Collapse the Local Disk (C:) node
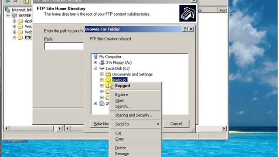This screenshot has height=157, width=279. tap(95, 68)
